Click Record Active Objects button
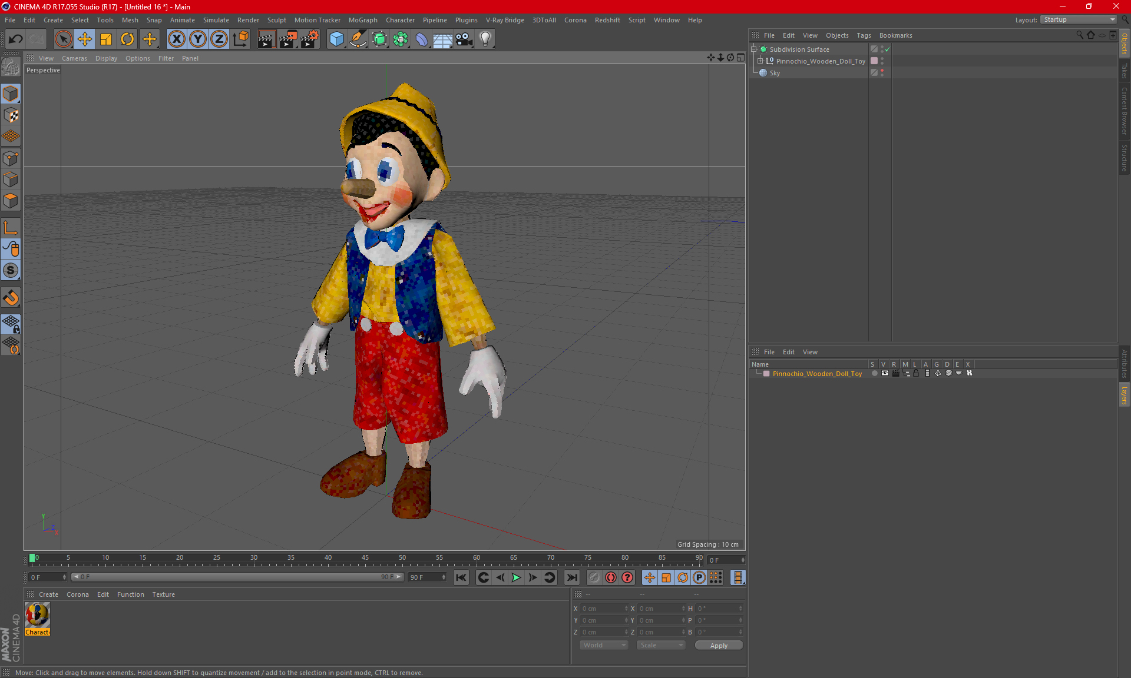 click(x=594, y=577)
